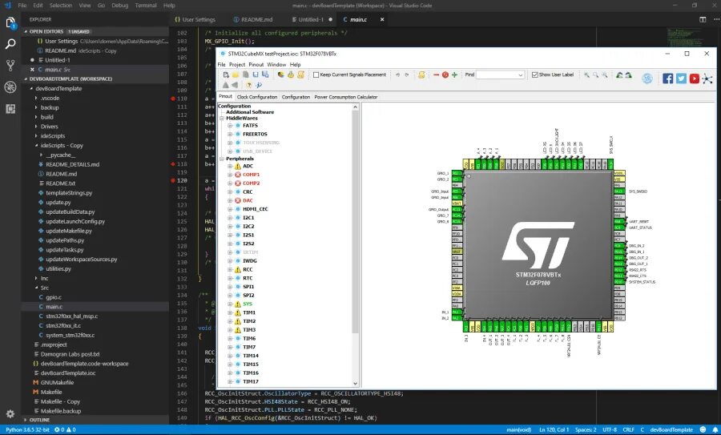Switch to the Clock Configuration tab
Screen dimensions: 721x435
pos(257,97)
